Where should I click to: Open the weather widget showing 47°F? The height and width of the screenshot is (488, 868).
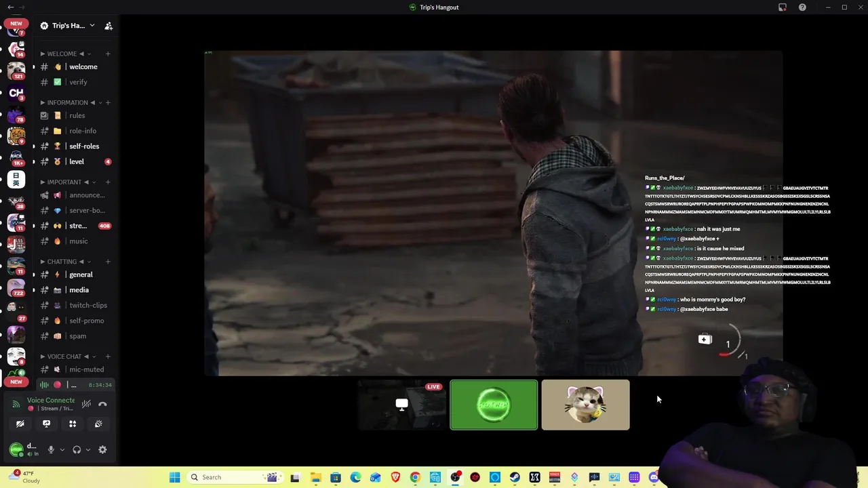[x=24, y=477]
